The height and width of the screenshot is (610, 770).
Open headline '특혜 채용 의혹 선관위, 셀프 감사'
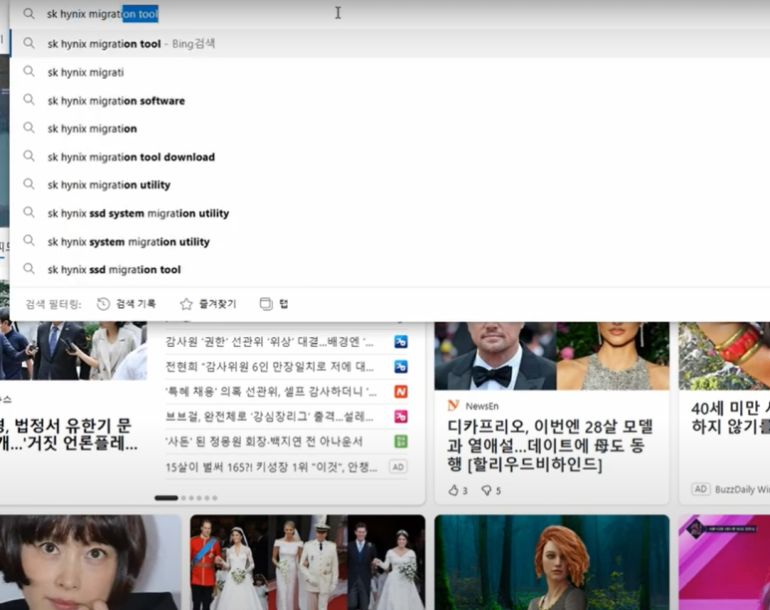(x=271, y=392)
